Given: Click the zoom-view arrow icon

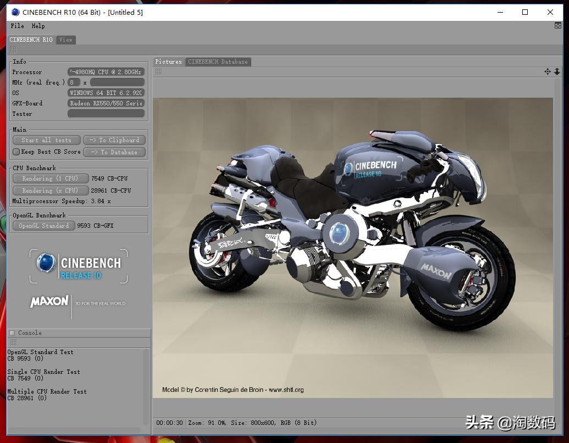Looking at the screenshot, I should 557,72.
